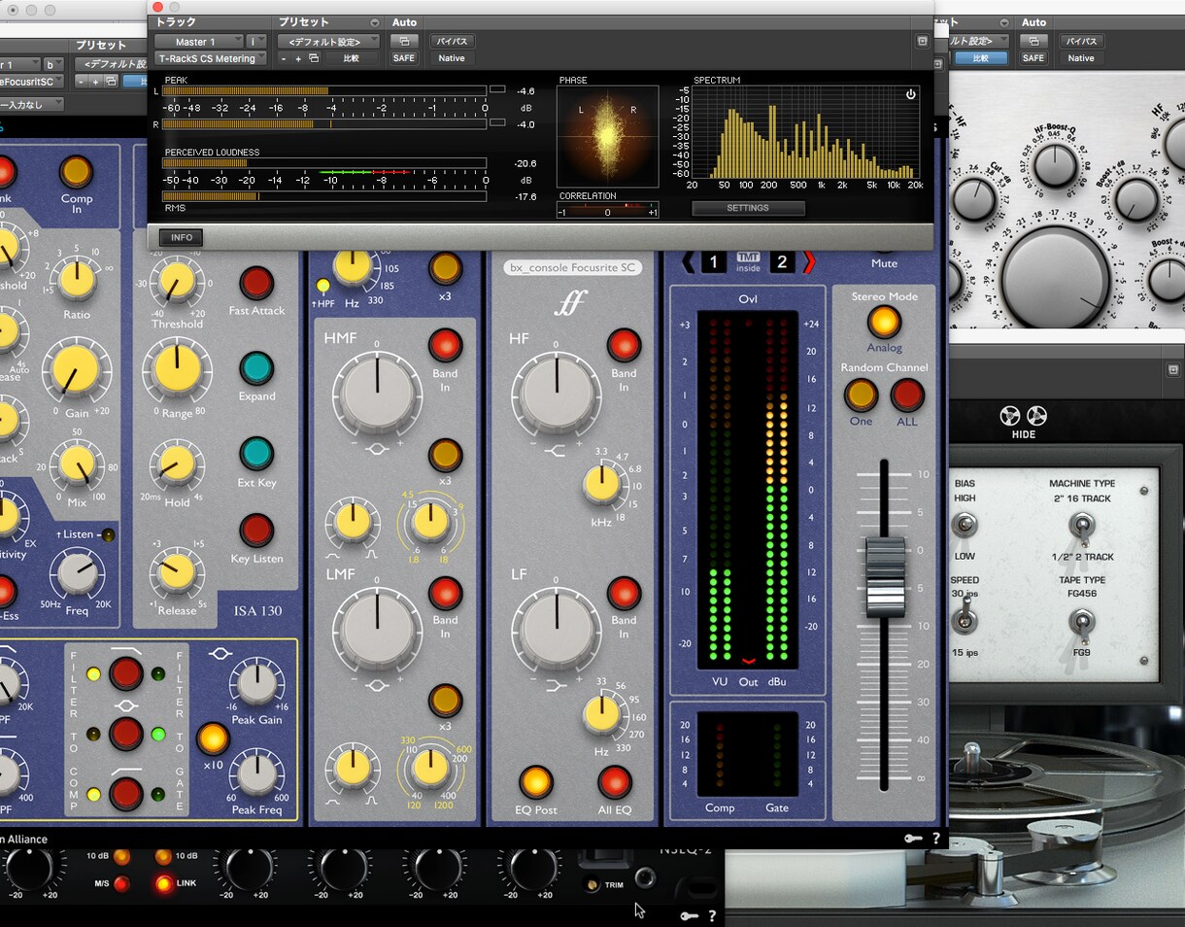Open help in bottom black plugin
This screenshot has height=927, width=1185.
pos(712,915)
